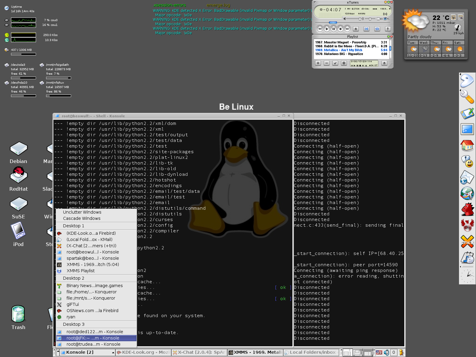The height and width of the screenshot is (357, 476).
Task: Stop playback in xTunes
Action: (x=340, y=29)
